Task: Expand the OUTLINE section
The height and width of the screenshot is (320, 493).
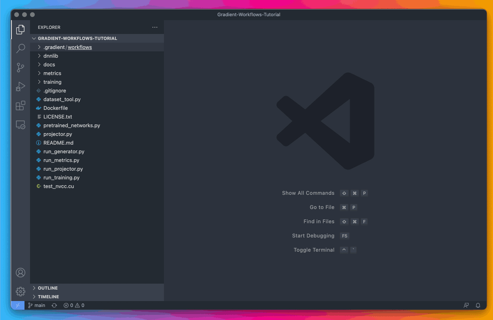Action: [x=97, y=288]
